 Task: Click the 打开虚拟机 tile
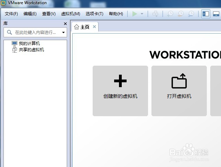(179, 91)
